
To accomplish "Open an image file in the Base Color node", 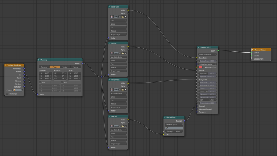I will click(x=123, y=17).
